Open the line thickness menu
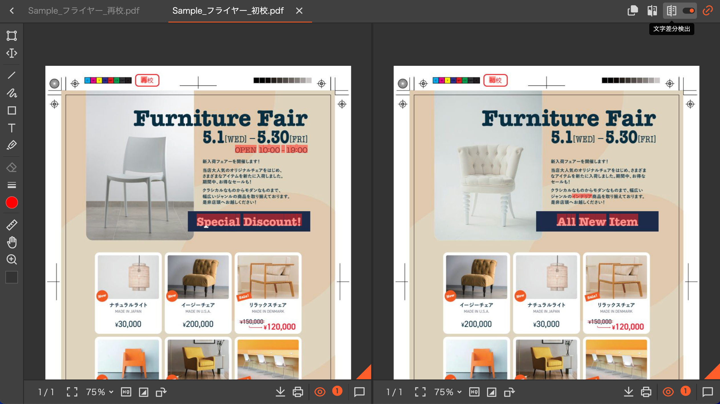This screenshot has width=720, height=404. pos(12,185)
